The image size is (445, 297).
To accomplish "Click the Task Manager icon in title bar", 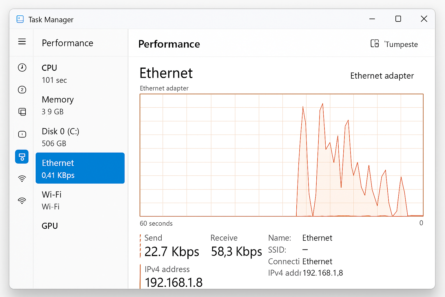I will tap(20, 19).
